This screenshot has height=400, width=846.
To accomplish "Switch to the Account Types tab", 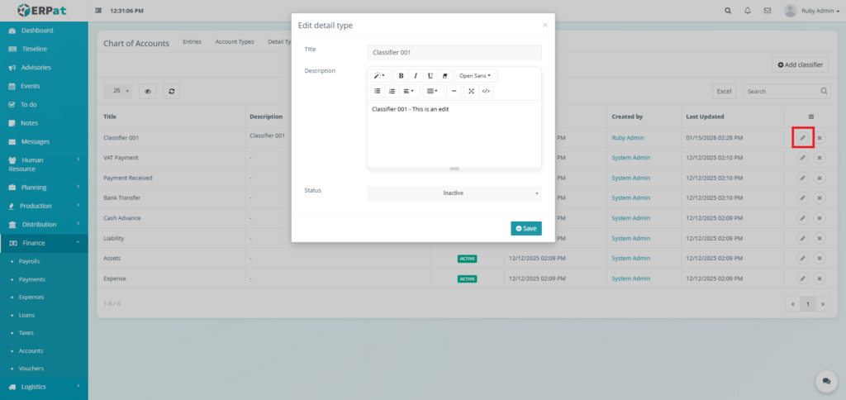I will pyautogui.click(x=235, y=41).
